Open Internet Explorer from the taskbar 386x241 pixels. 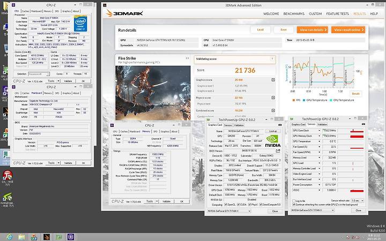(9, 237)
